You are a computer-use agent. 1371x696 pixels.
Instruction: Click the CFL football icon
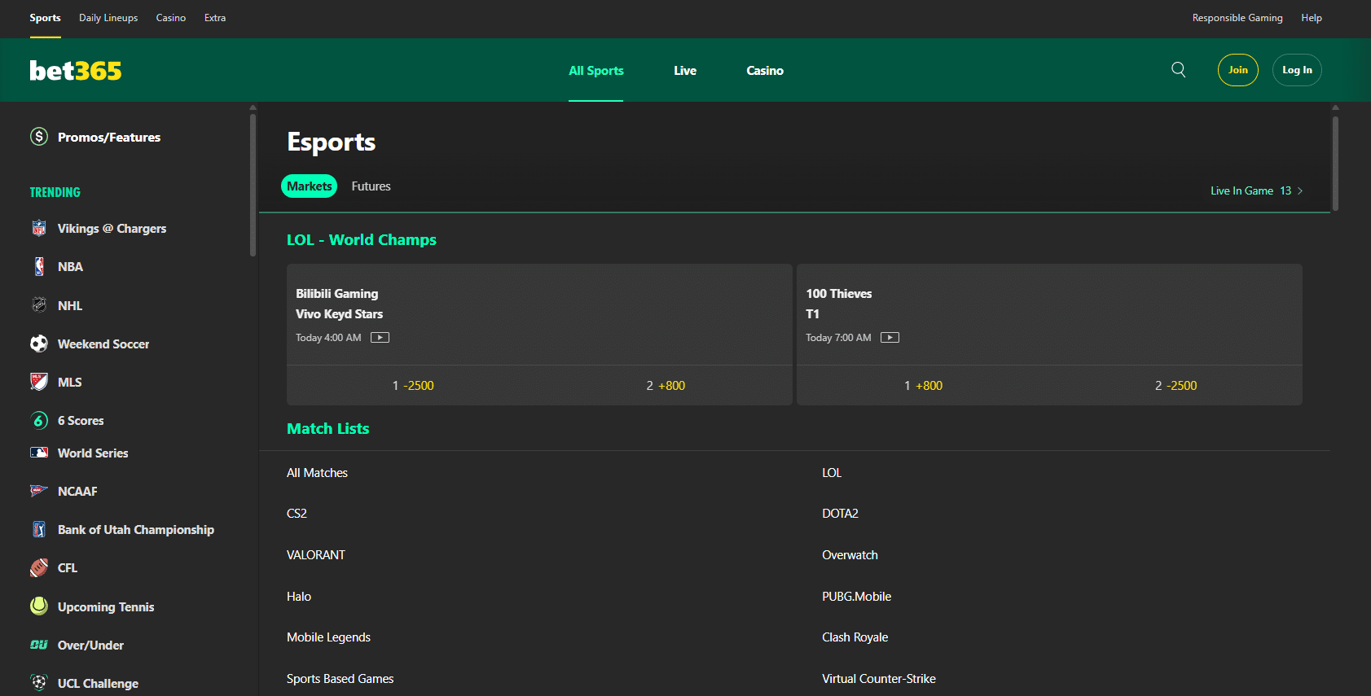pyautogui.click(x=39, y=567)
